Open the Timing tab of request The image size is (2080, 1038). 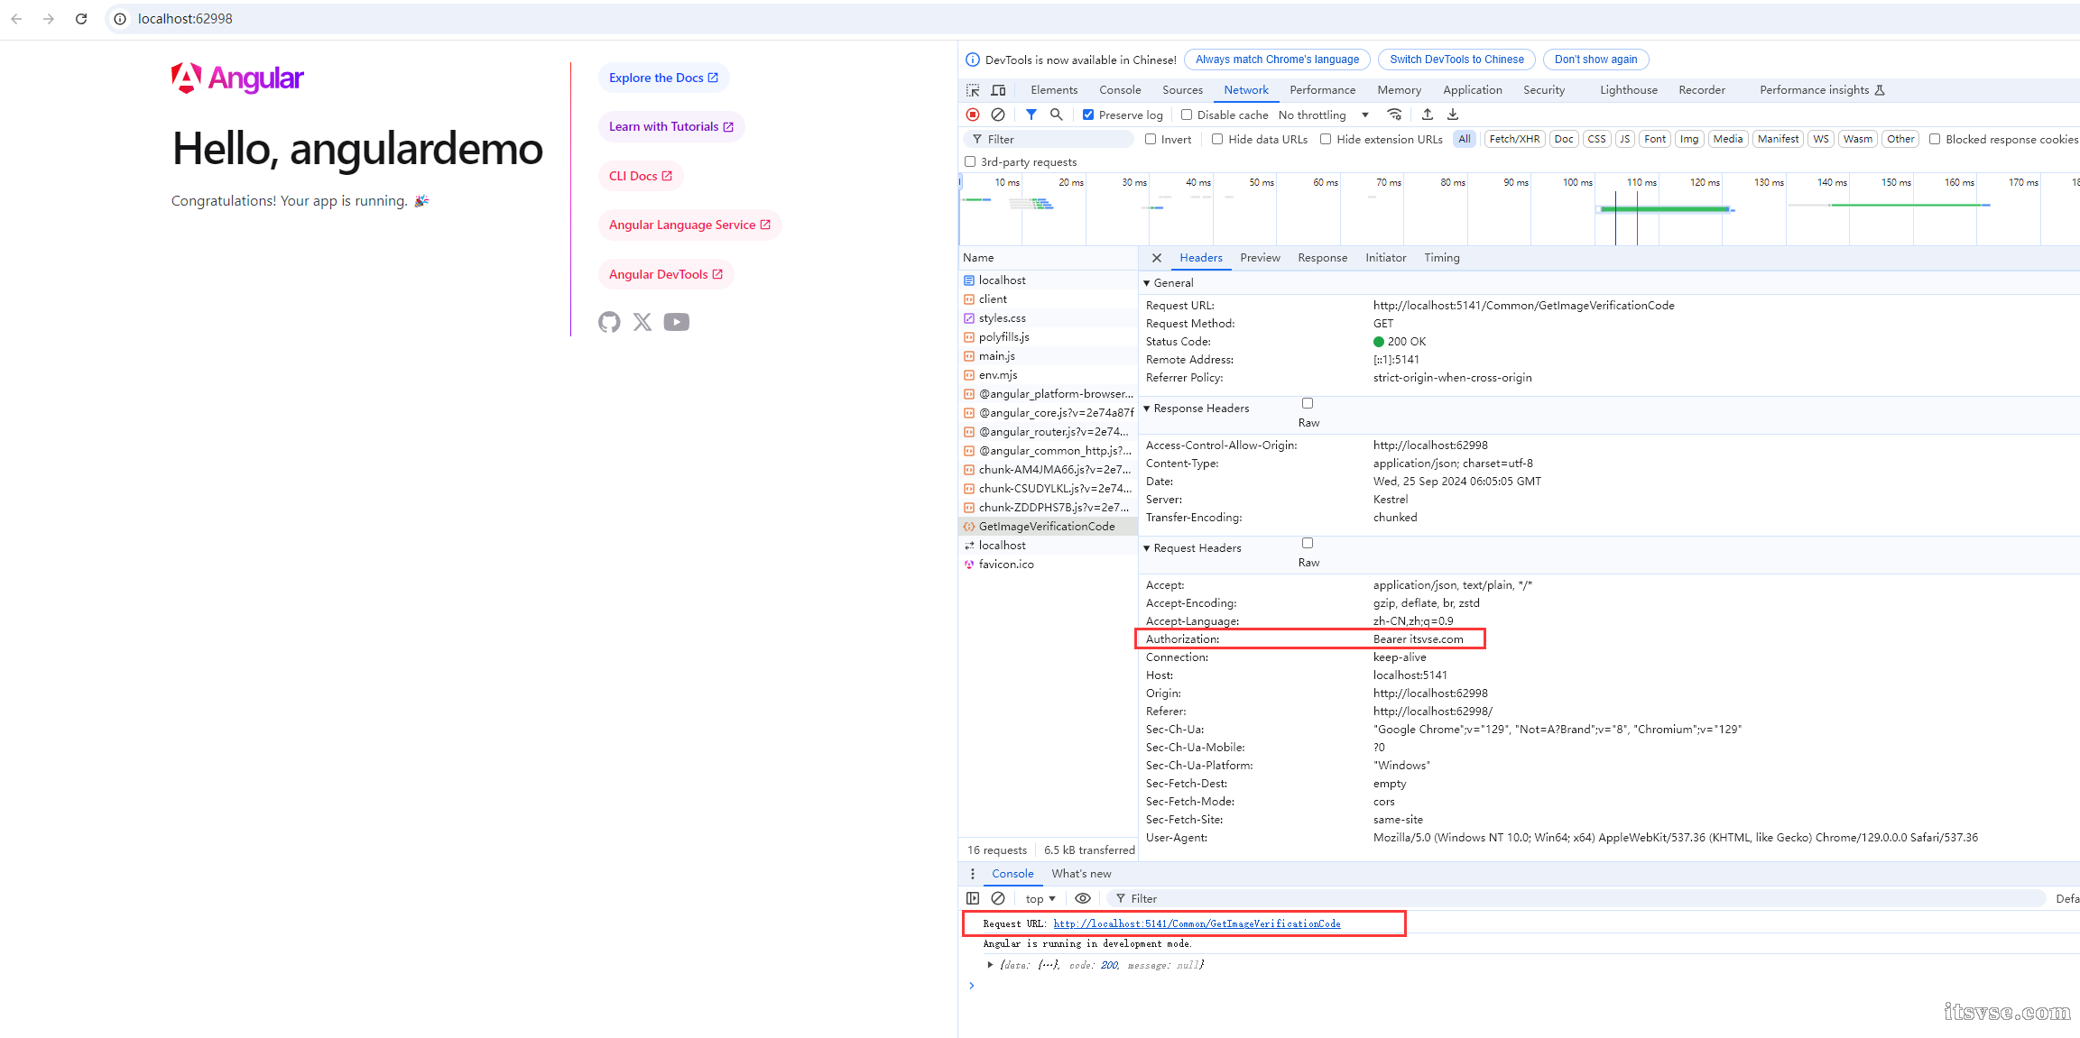click(1441, 258)
